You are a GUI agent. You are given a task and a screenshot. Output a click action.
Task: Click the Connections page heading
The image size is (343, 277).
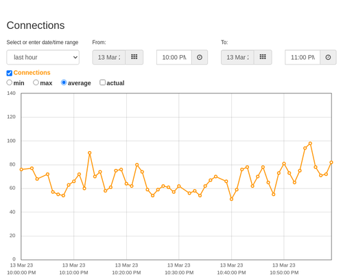tap(36, 25)
